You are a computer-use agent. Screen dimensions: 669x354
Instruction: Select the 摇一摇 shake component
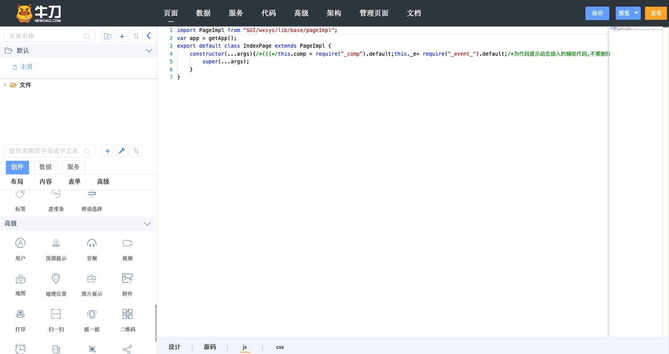click(x=92, y=320)
